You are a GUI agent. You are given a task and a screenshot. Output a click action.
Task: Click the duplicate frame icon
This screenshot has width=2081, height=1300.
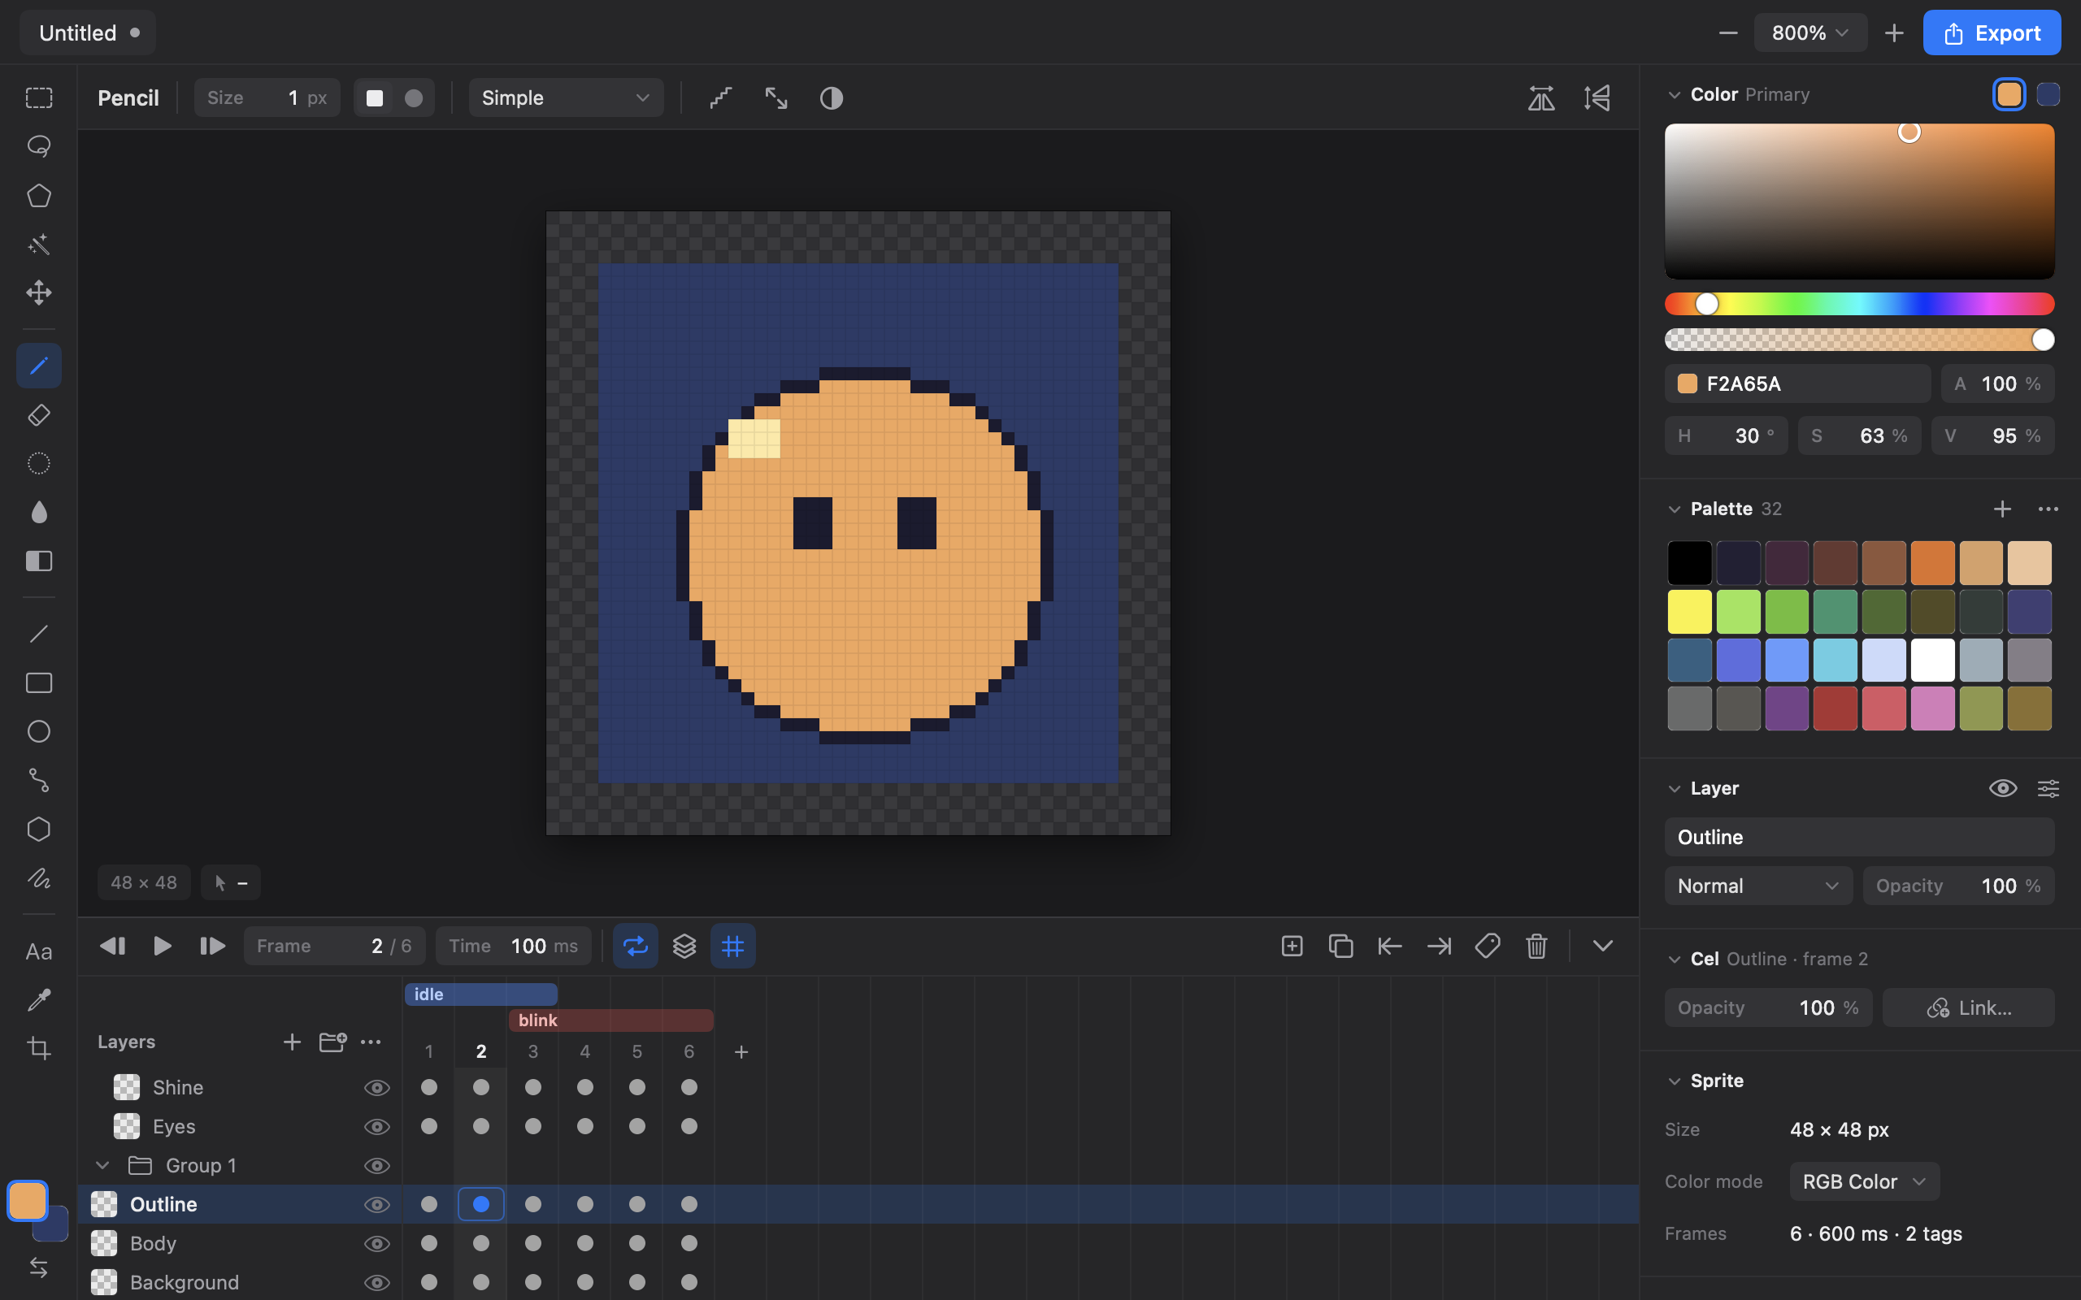click(x=1340, y=946)
